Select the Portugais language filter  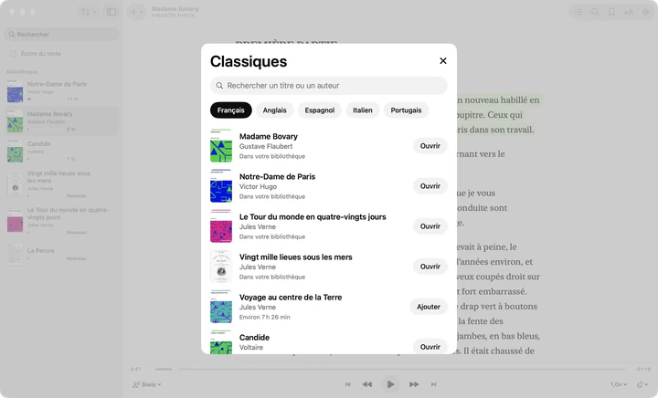tap(406, 110)
